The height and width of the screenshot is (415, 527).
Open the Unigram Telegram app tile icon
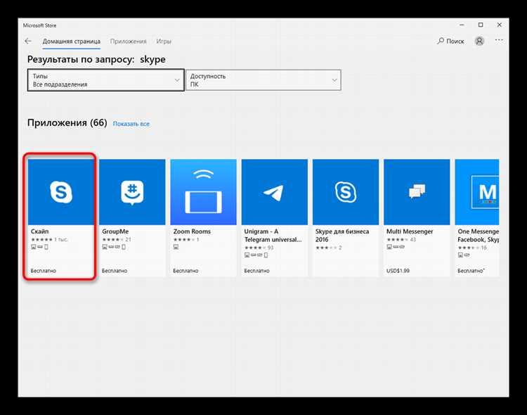pyautogui.click(x=274, y=192)
